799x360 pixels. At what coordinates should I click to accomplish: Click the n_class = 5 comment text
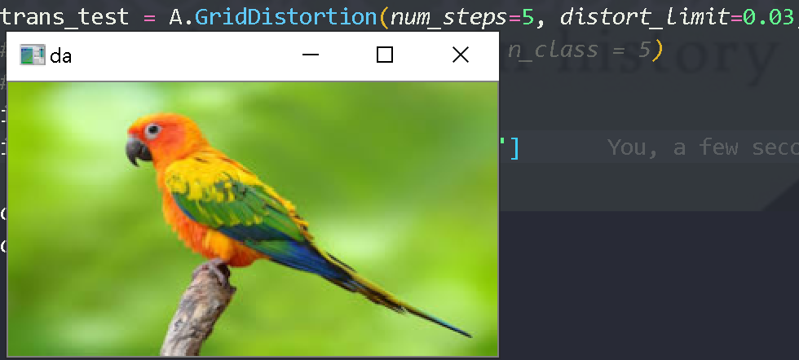[x=580, y=50]
